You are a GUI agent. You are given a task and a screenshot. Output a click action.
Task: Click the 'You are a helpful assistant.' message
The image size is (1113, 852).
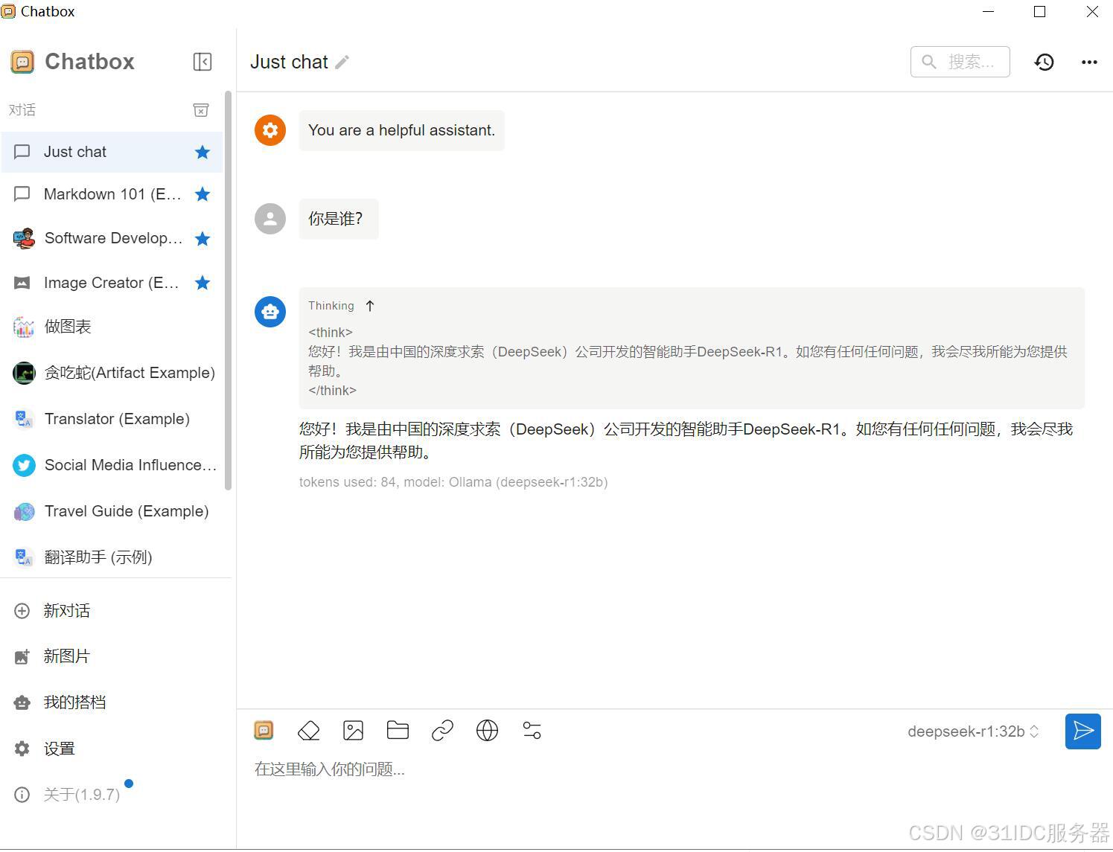(x=402, y=130)
